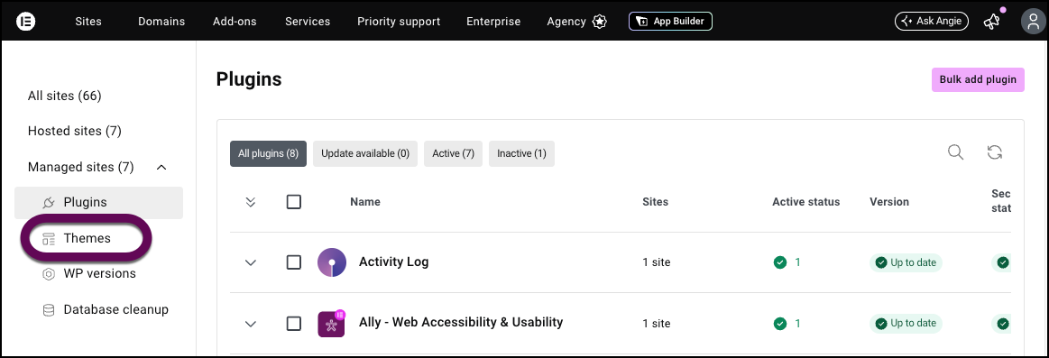Launch the App Builder
Image resolution: width=1049 pixels, height=358 pixels.
pos(670,22)
